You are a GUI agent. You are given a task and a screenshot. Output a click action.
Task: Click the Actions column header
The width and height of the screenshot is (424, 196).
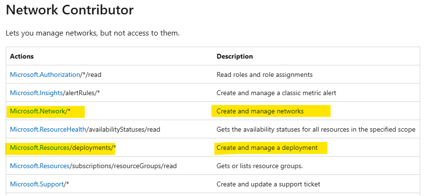[x=22, y=56]
